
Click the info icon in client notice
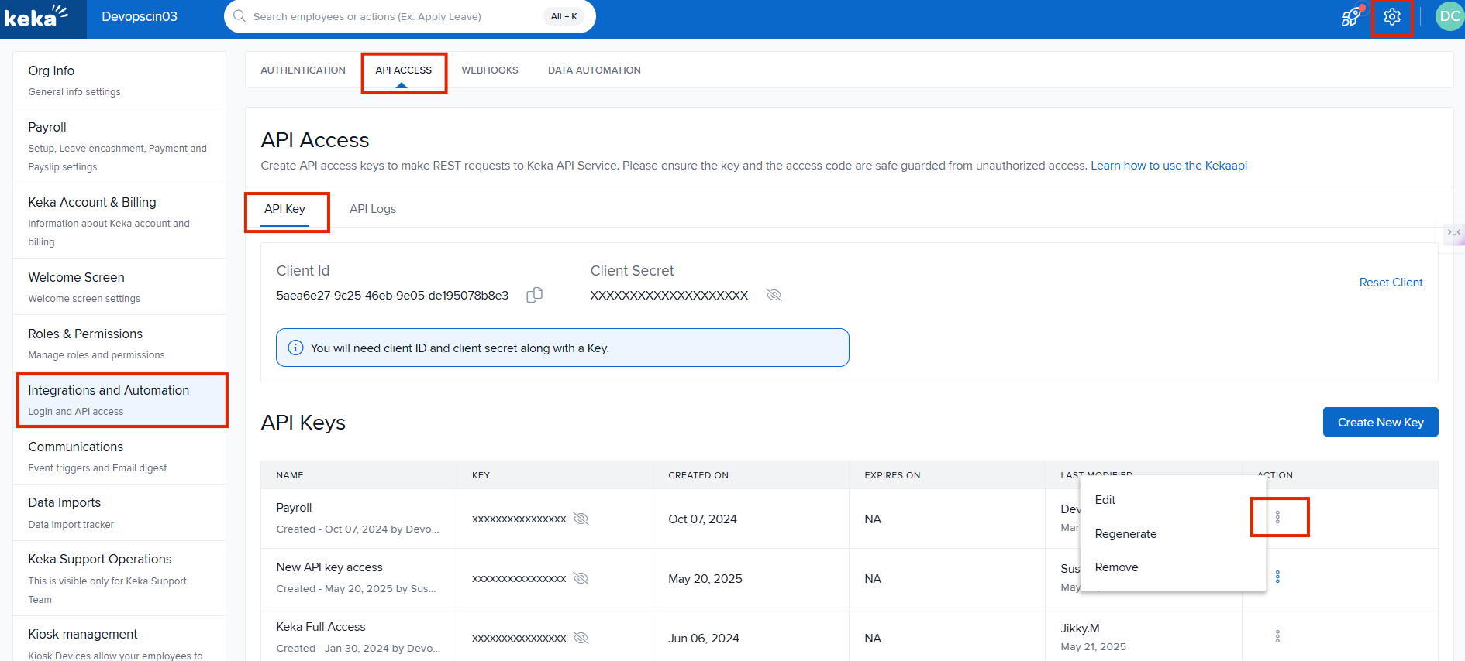coord(295,348)
